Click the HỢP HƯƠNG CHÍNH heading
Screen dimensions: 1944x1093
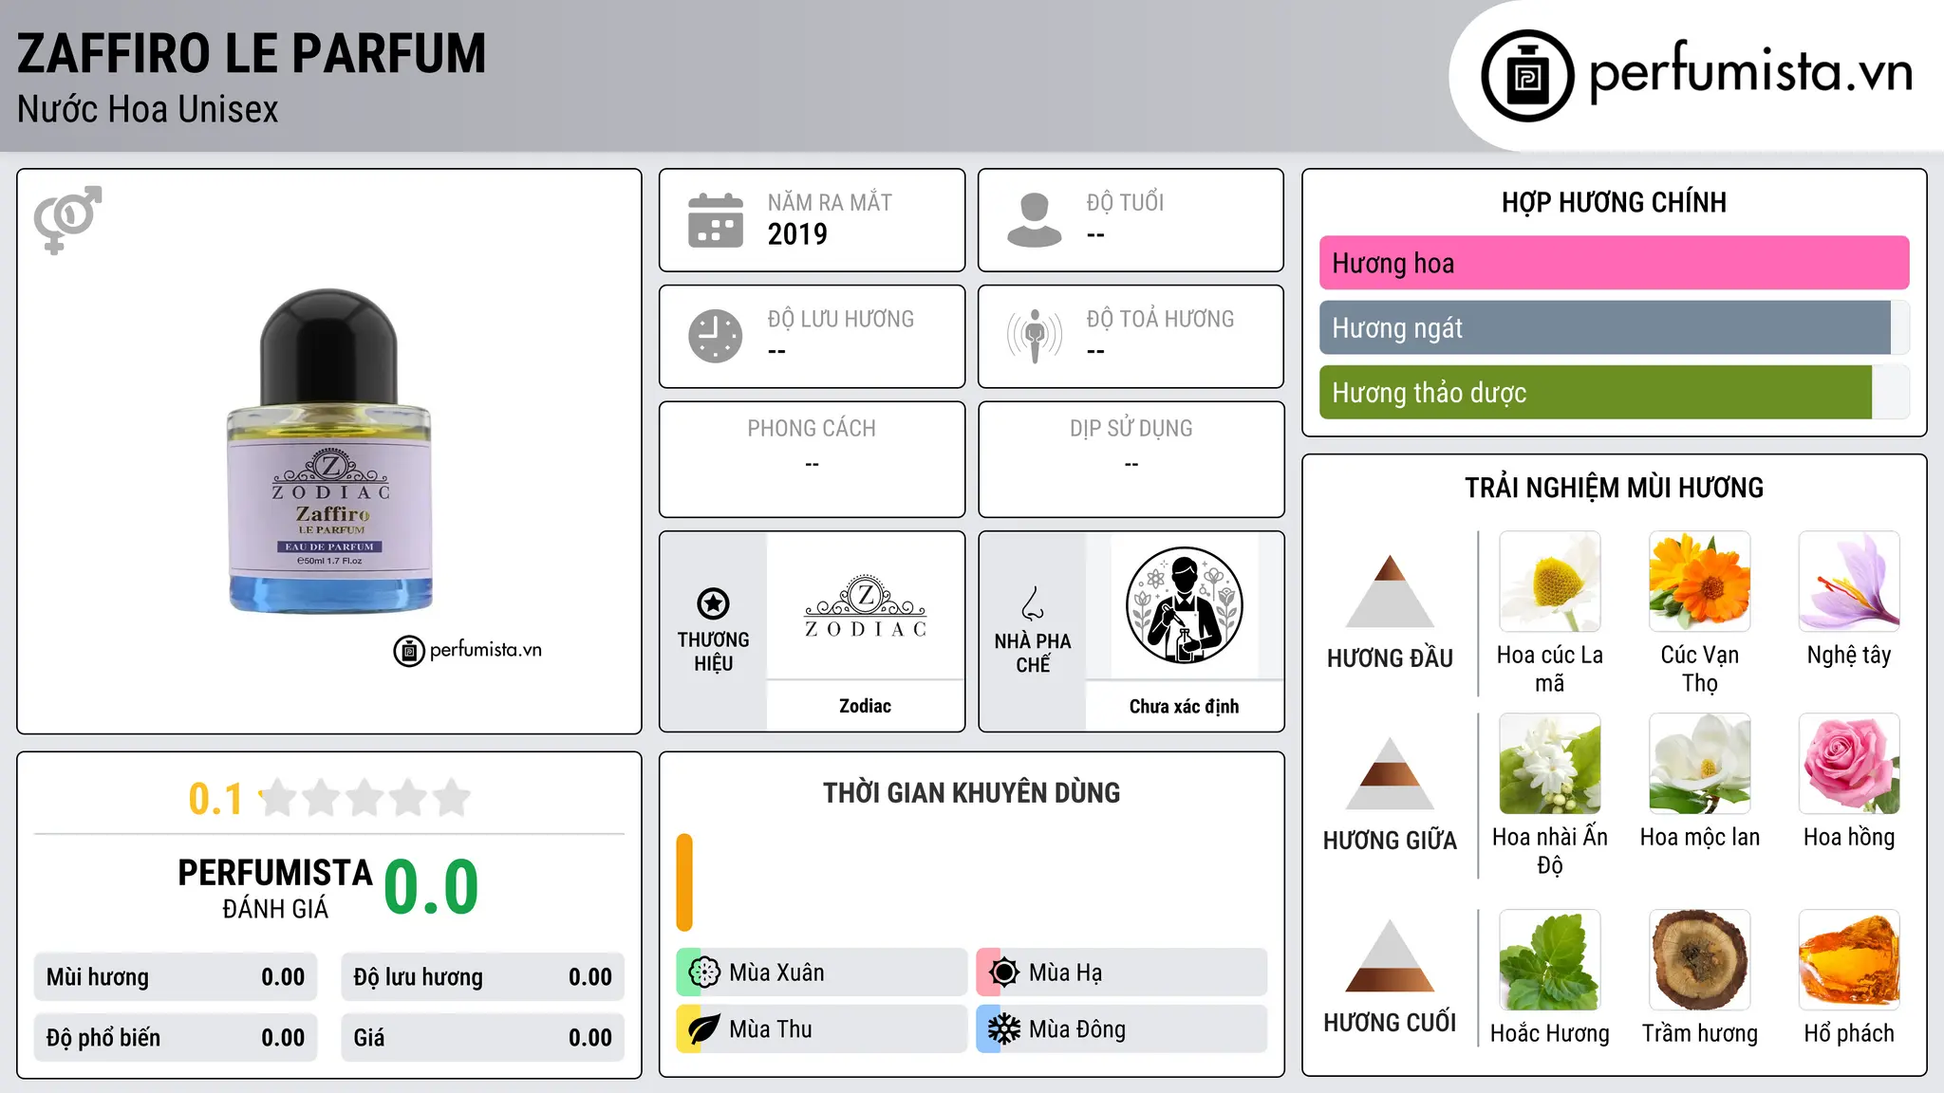pyautogui.click(x=1614, y=202)
